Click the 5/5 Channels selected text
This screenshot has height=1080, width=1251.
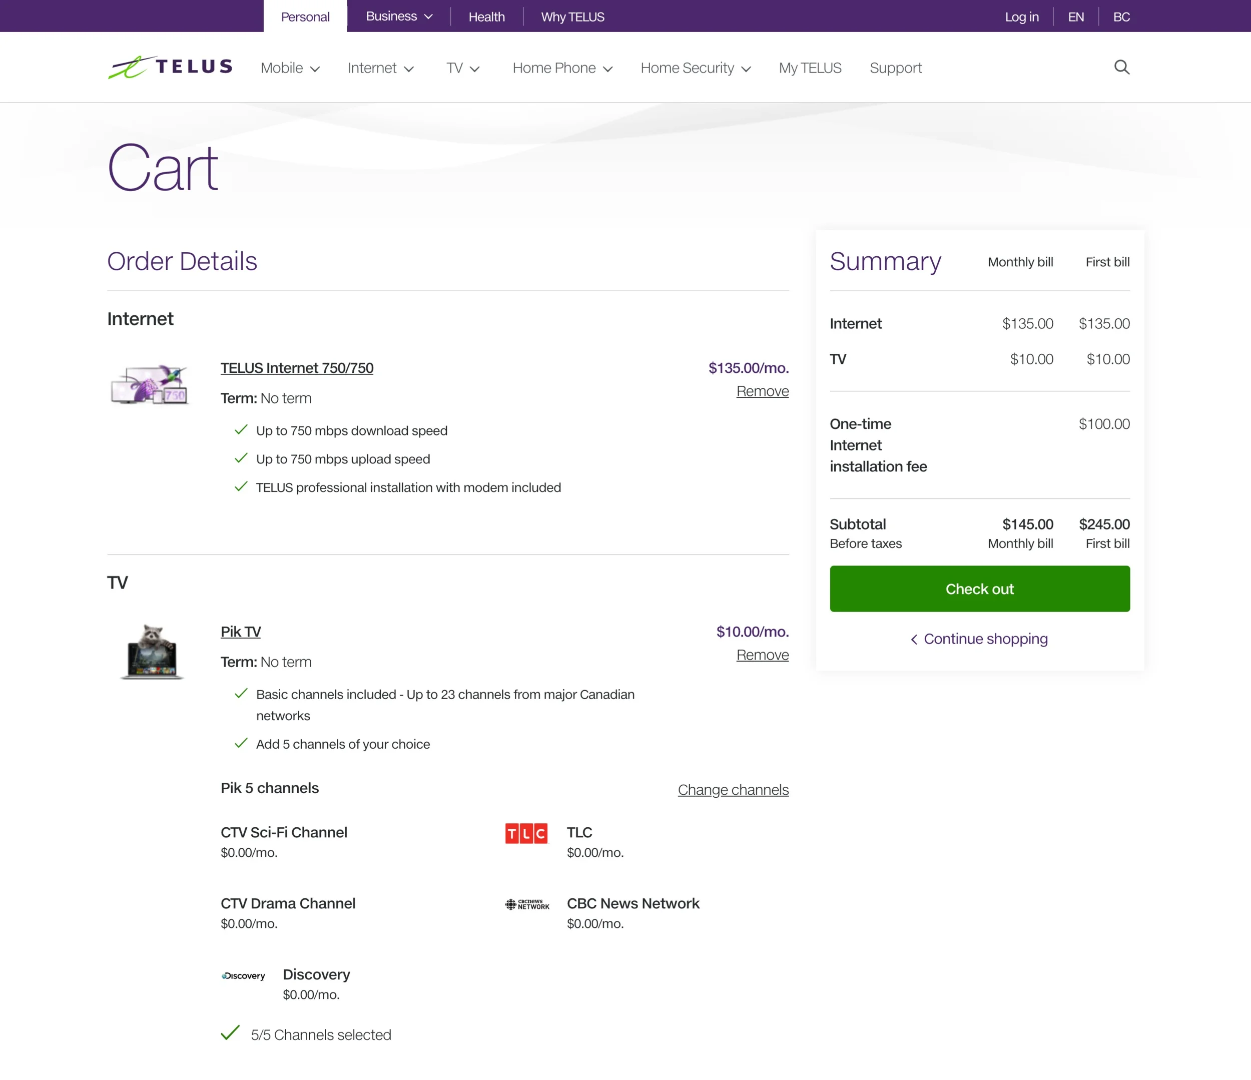tap(321, 1035)
